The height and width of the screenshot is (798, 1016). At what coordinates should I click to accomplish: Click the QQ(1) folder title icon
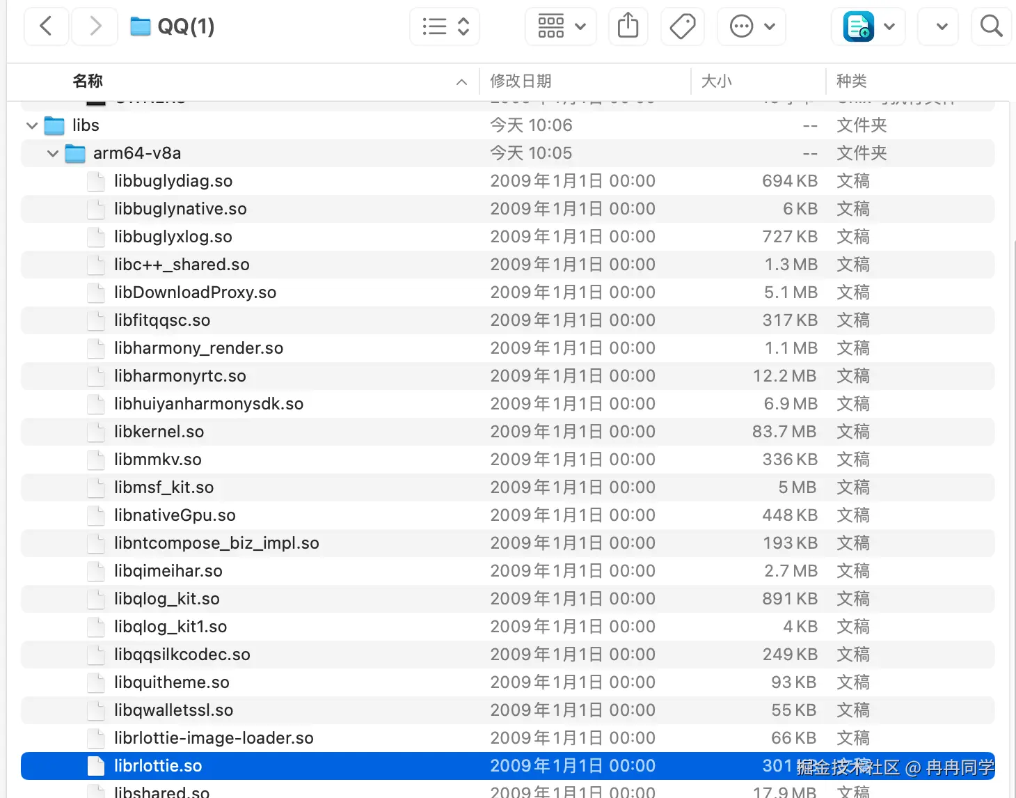[141, 26]
